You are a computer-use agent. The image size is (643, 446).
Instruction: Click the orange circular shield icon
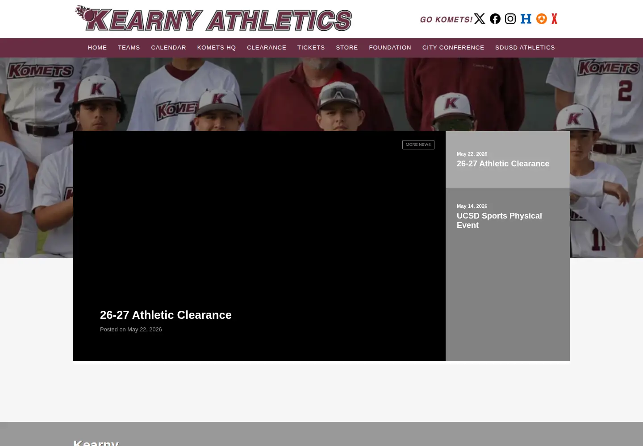tap(542, 19)
